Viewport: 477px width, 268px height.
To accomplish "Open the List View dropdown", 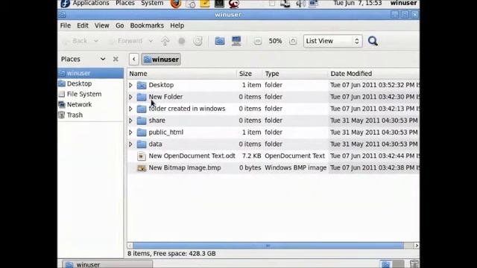I will (x=333, y=41).
